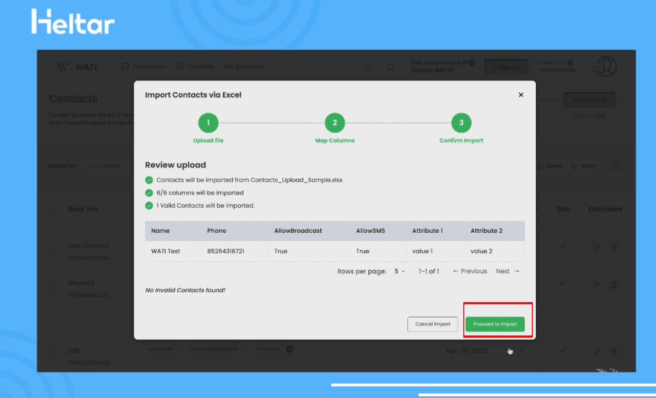Tick the checkbox next to Test Contact
The height and width of the screenshot is (398, 656).
(x=54, y=250)
